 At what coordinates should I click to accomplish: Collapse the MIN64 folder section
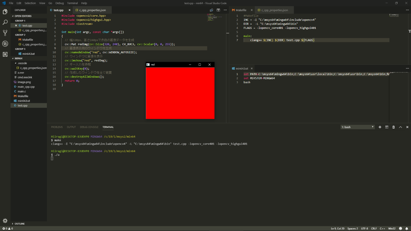[18, 58]
